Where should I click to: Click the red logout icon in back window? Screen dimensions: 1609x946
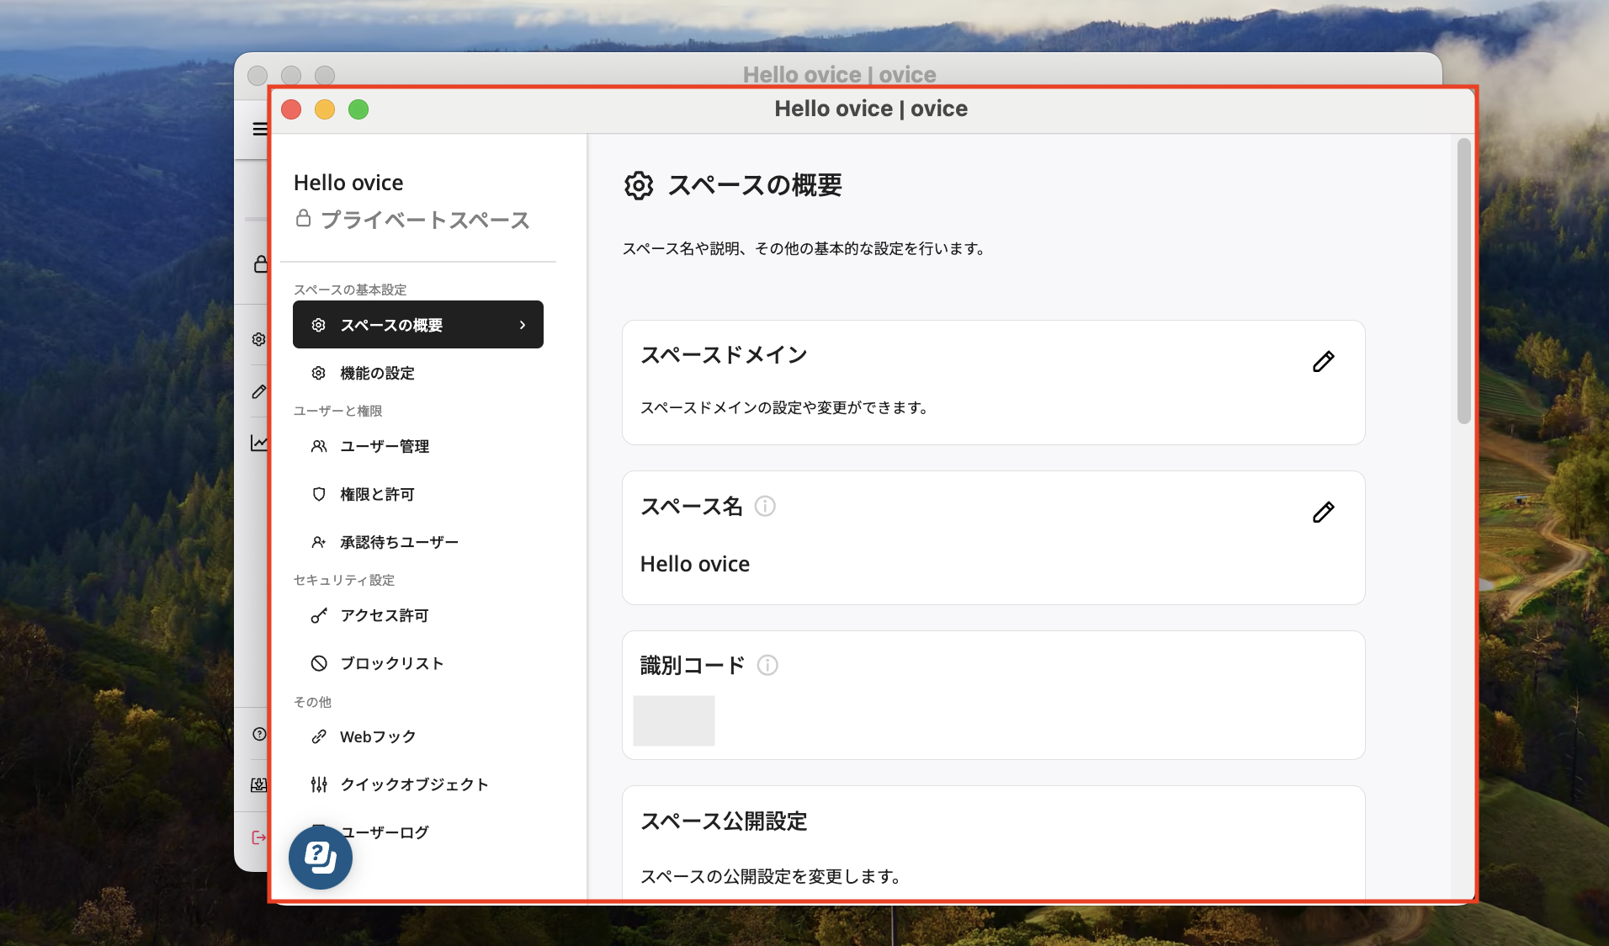258,837
